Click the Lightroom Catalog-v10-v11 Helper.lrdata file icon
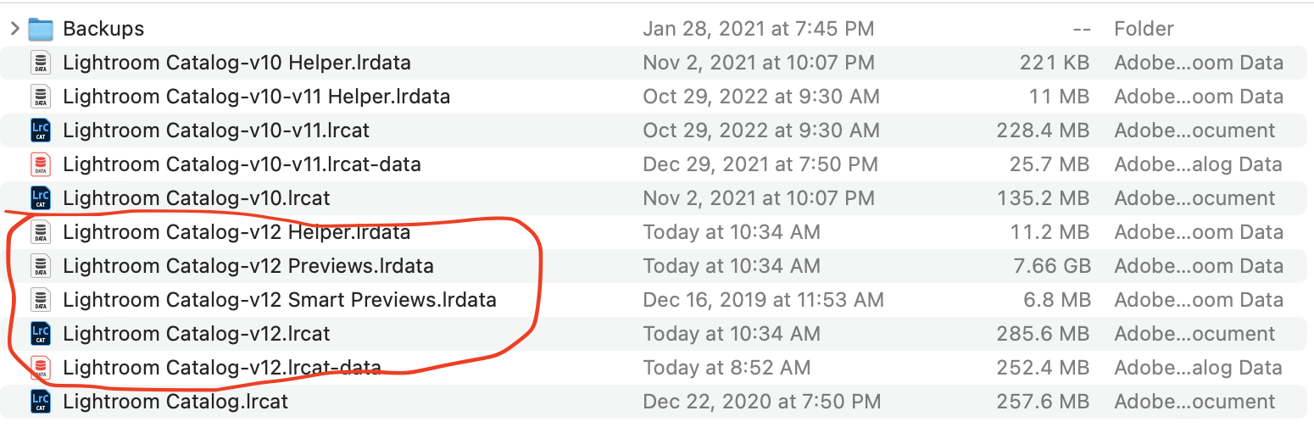The image size is (1314, 444). coord(41,97)
